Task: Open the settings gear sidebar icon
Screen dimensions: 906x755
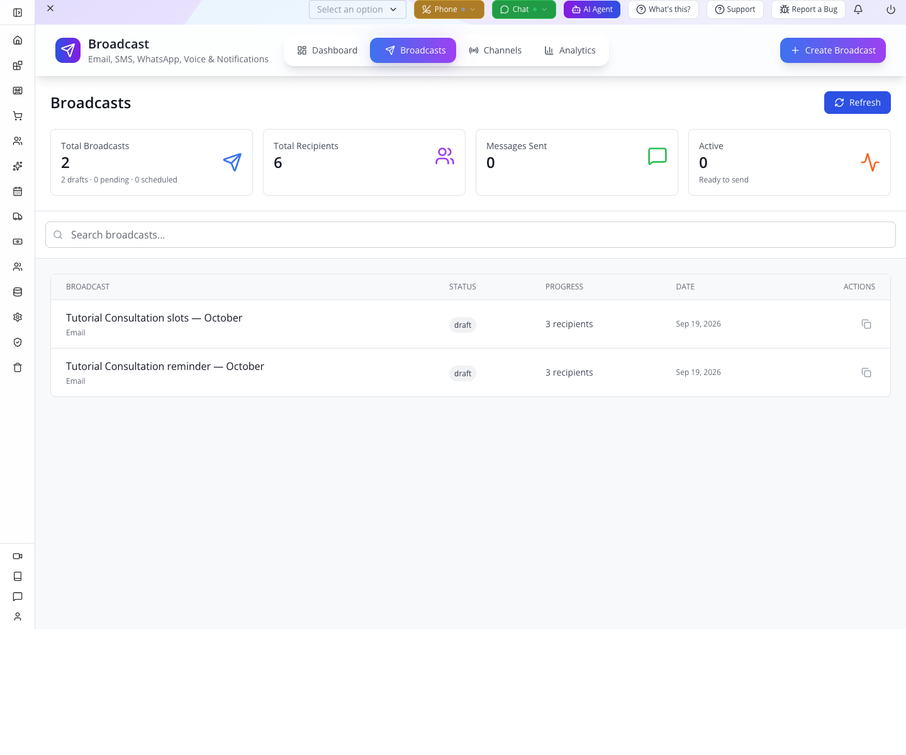Action: pos(18,317)
